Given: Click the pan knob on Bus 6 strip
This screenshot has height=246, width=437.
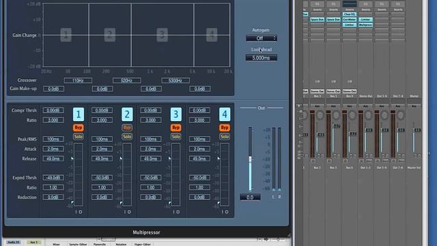Looking at the screenshot, I should [352, 115].
